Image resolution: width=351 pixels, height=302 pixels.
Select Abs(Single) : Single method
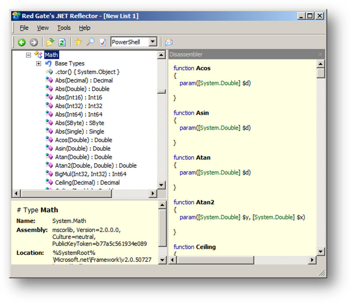(80, 131)
